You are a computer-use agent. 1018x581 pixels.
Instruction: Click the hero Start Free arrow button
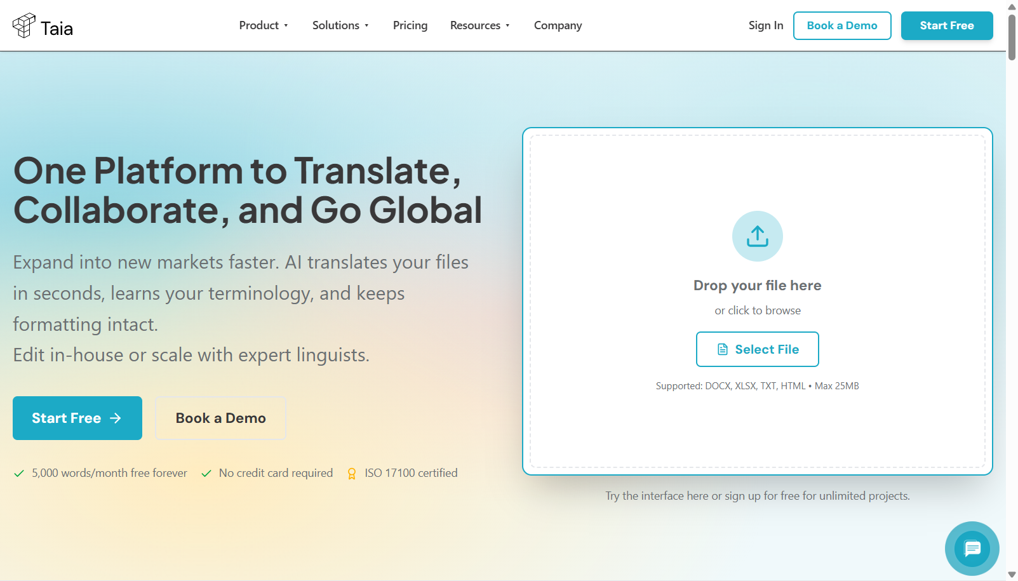77,418
